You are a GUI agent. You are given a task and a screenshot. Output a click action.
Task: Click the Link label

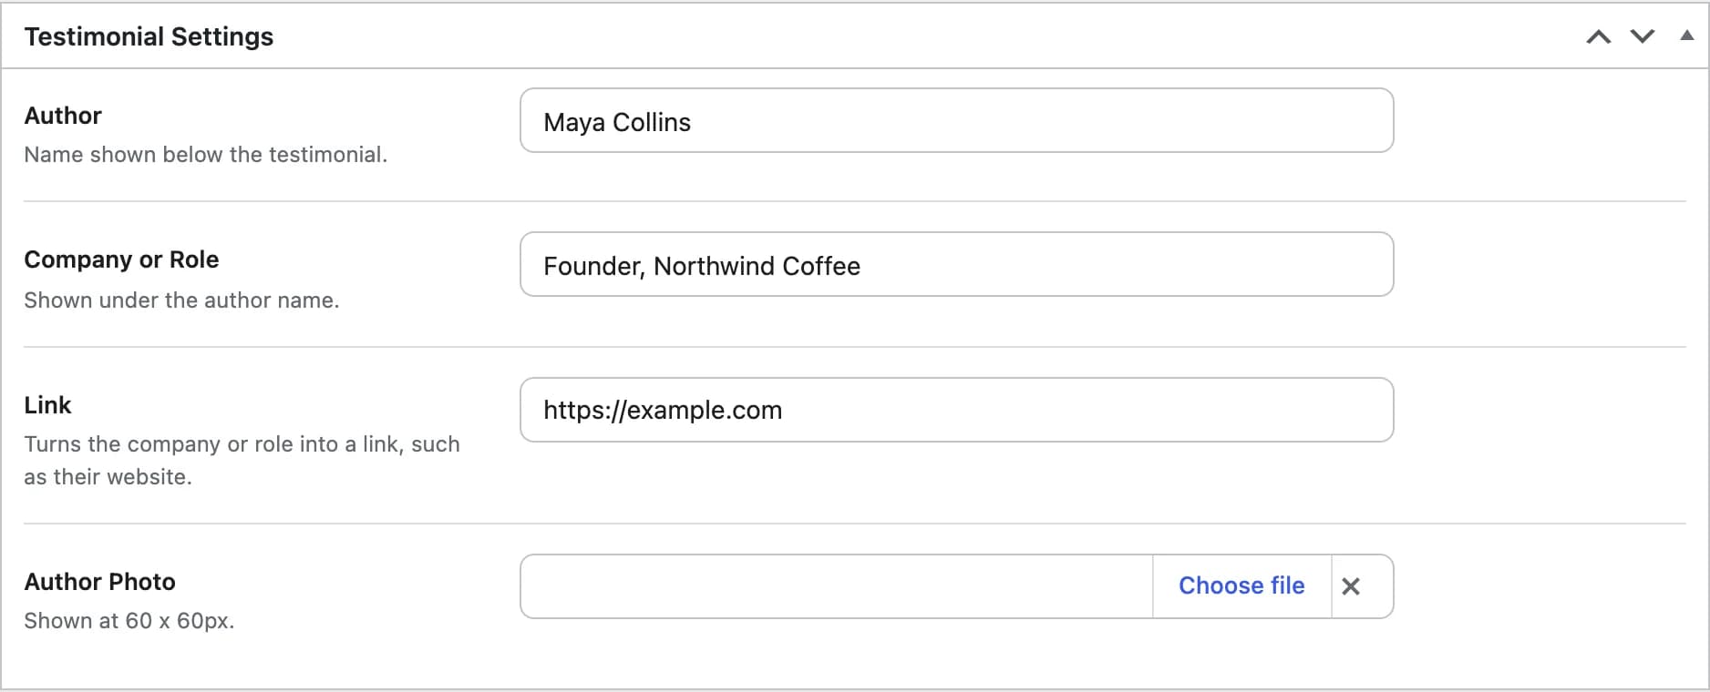point(47,405)
